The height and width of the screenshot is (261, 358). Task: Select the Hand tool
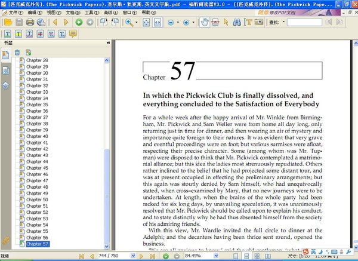point(204,23)
